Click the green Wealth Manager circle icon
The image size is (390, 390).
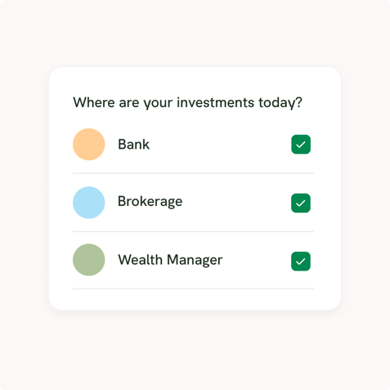(x=89, y=260)
